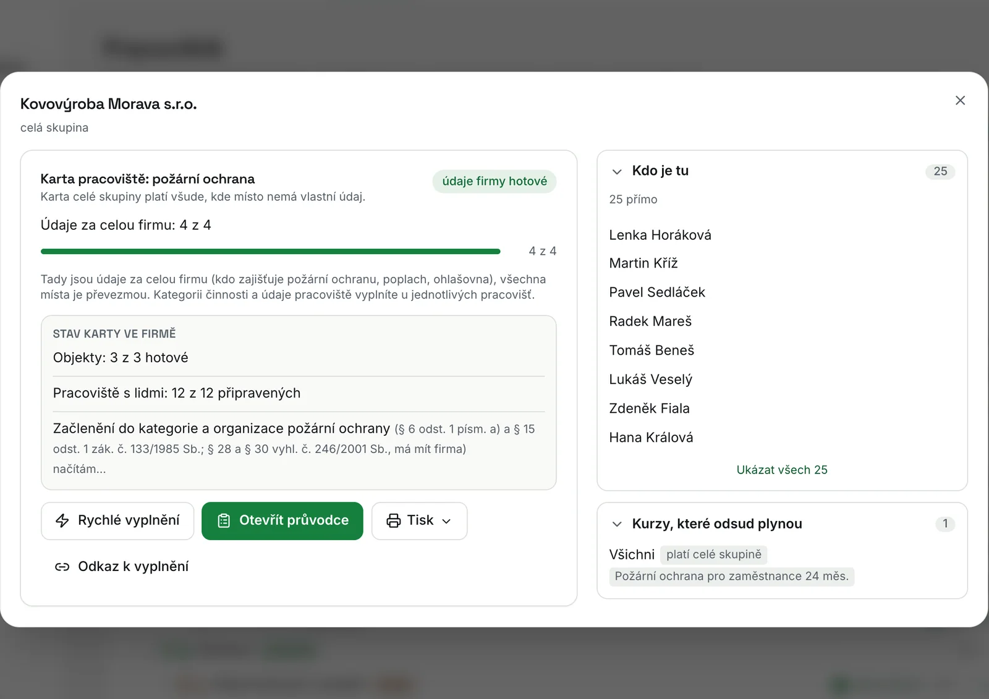Image resolution: width=989 pixels, height=699 pixels.
Task: Click the Začlenění do kategorie row
Action: tap(299, 448)
